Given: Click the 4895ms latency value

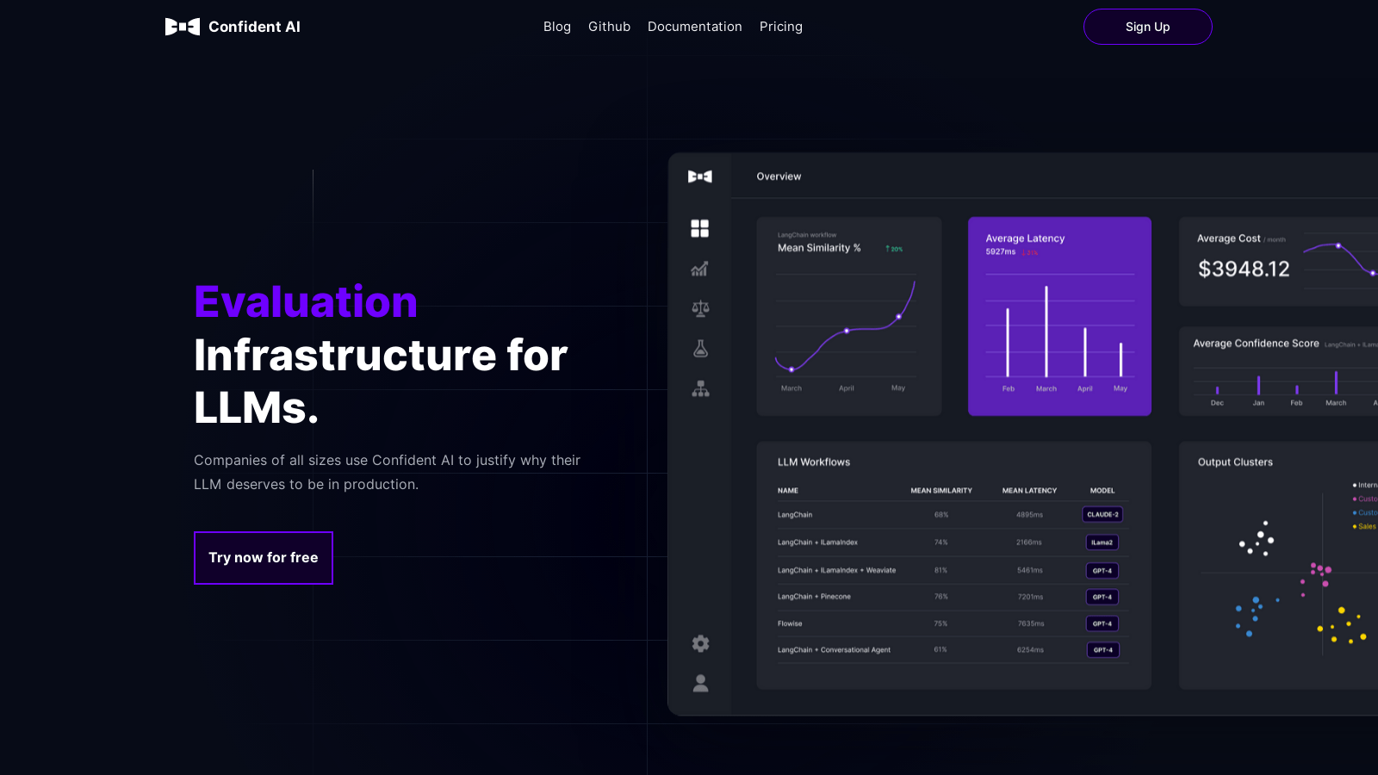Looking at the screenshot, I should 1029,515.
